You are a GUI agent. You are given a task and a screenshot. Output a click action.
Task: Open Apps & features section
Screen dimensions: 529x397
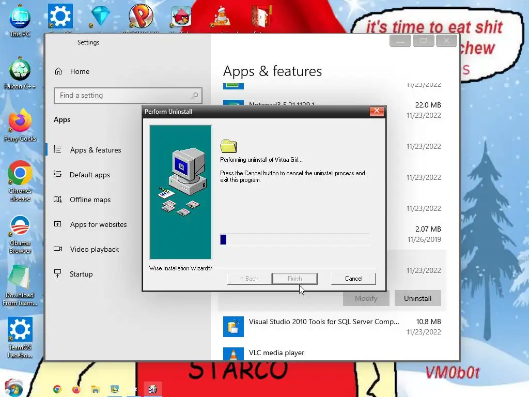tap(96, 150)
